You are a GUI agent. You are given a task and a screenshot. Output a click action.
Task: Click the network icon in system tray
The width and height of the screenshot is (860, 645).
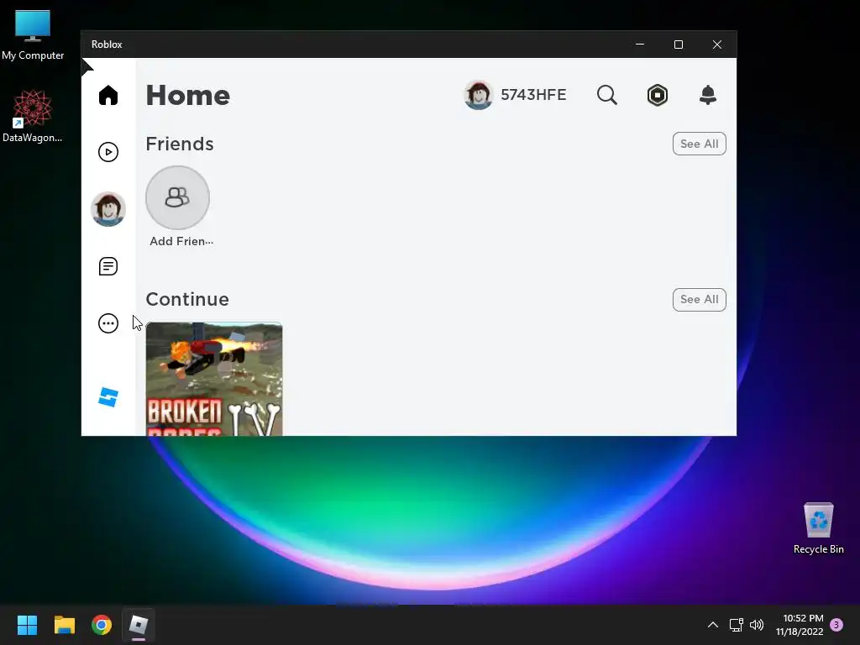[x=736, y=625]
